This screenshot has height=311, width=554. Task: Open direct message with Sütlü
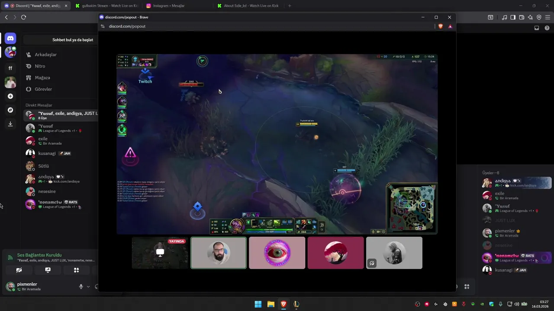60,166
